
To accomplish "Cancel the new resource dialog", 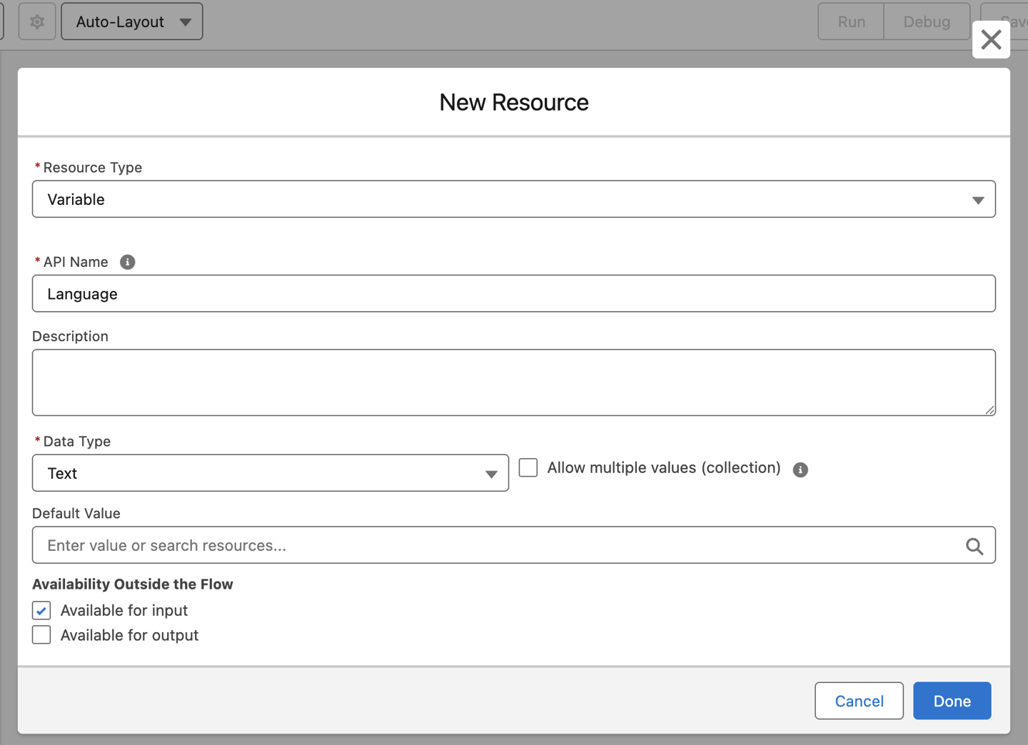I will pos(859,701).
